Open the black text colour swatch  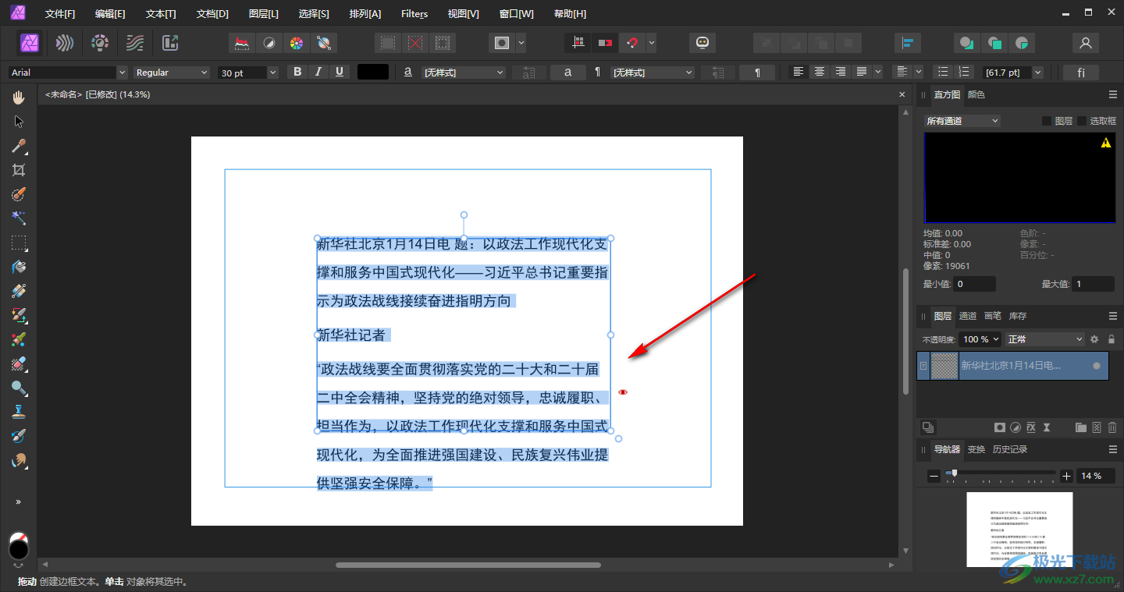pos(373,72)
